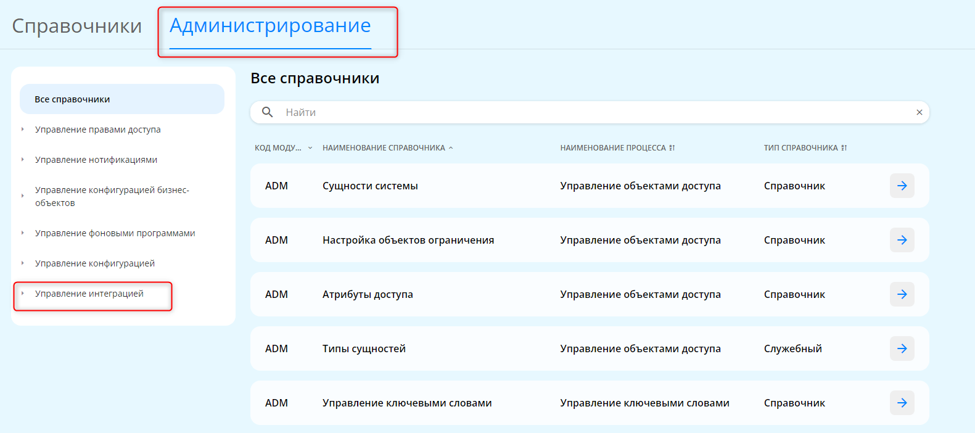Image resolution: width=975 pixels, height=433 pixels.
Task: Sort by Наименование процесса column
Action: click(618, 148)
